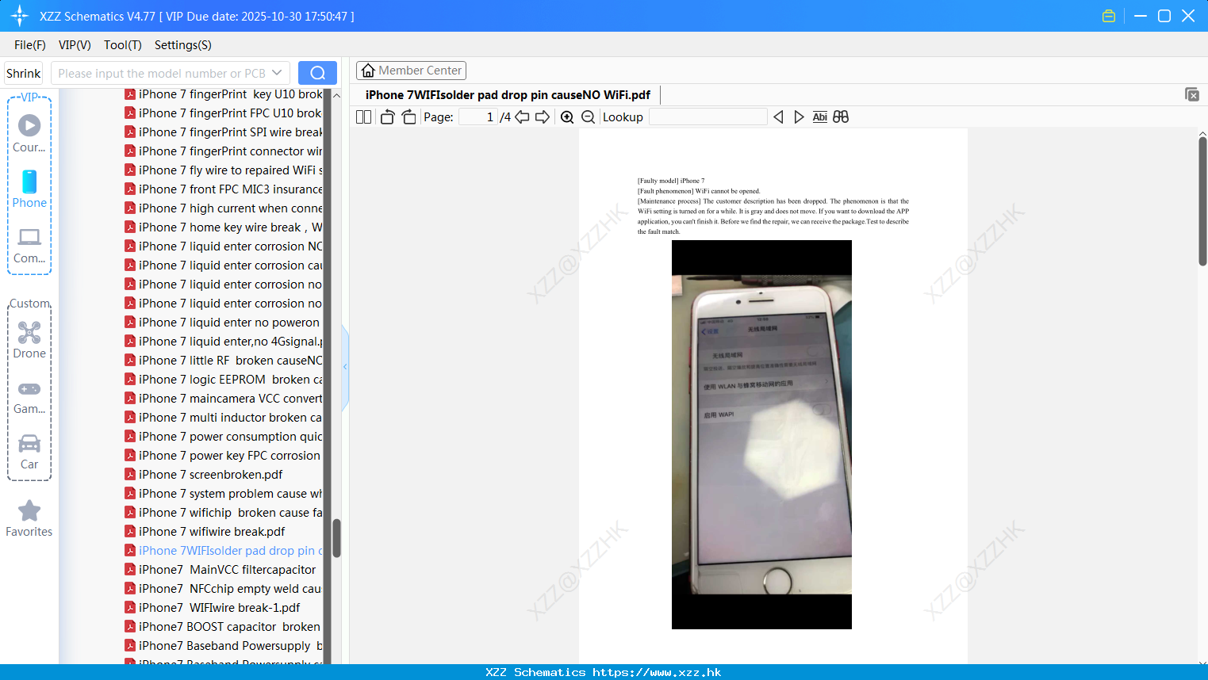The image size is (1208, 680).
Task: Open the Course video category
Action: [x=29, y=133]
